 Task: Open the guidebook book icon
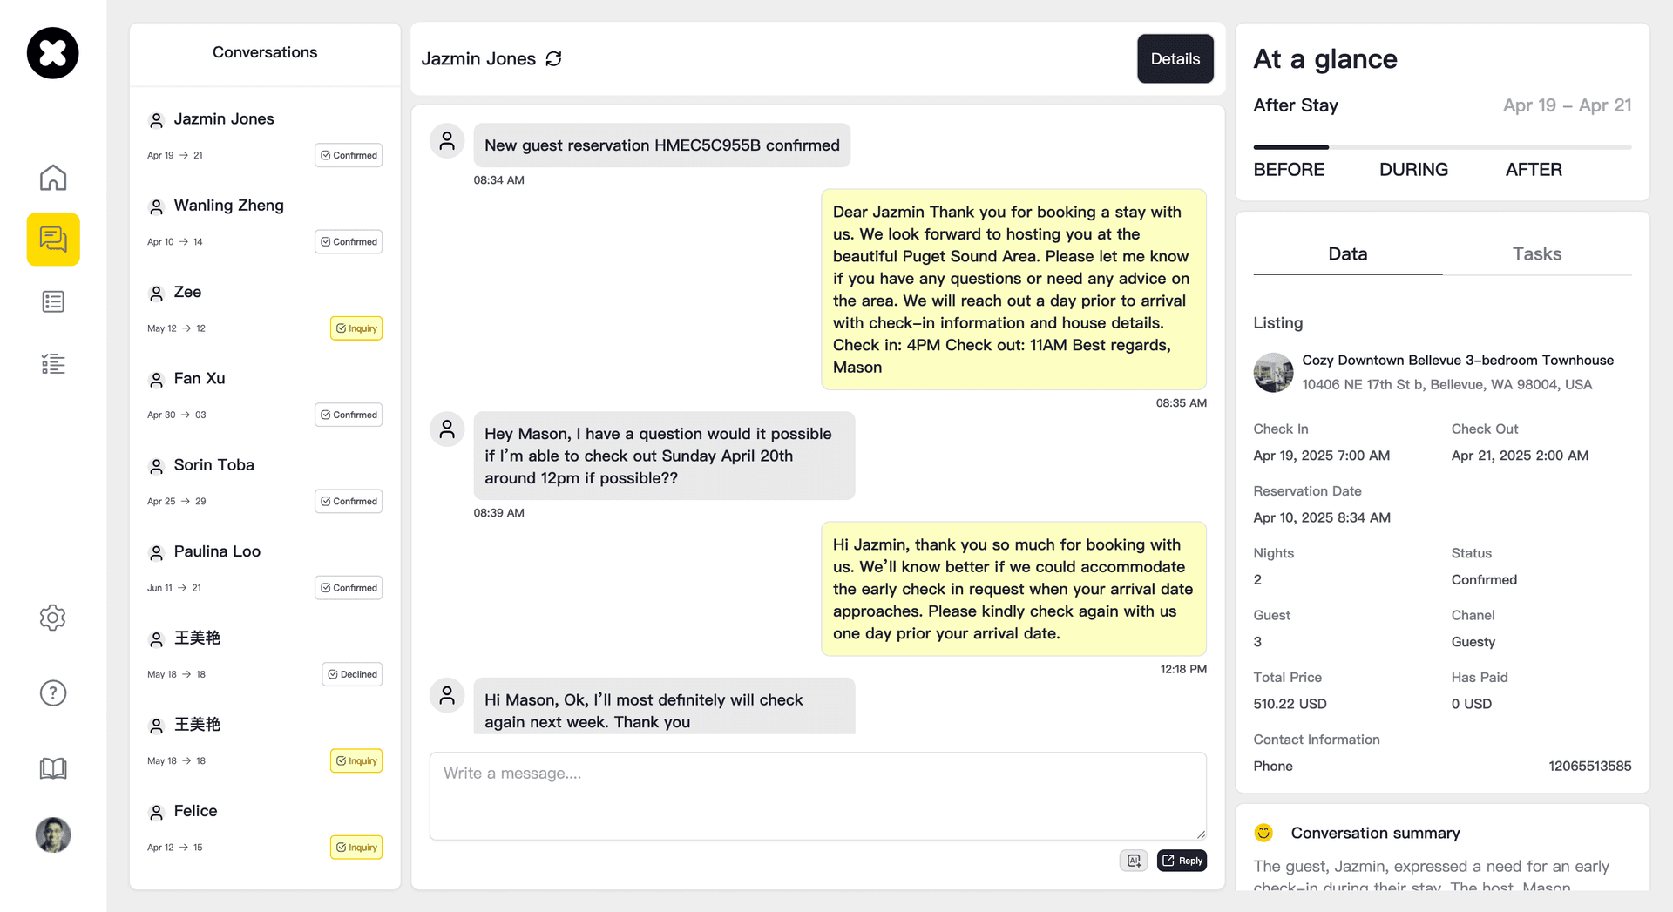point(53,768)
